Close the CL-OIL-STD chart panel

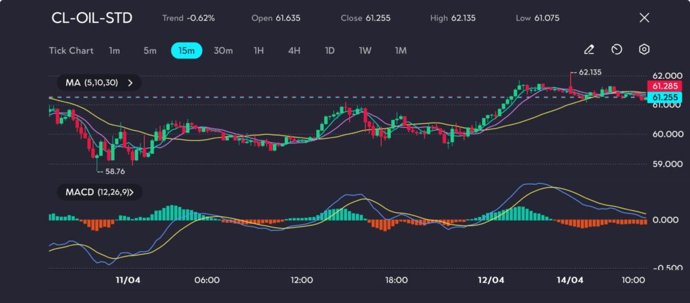pyautogui.click(x=644, y=18)
